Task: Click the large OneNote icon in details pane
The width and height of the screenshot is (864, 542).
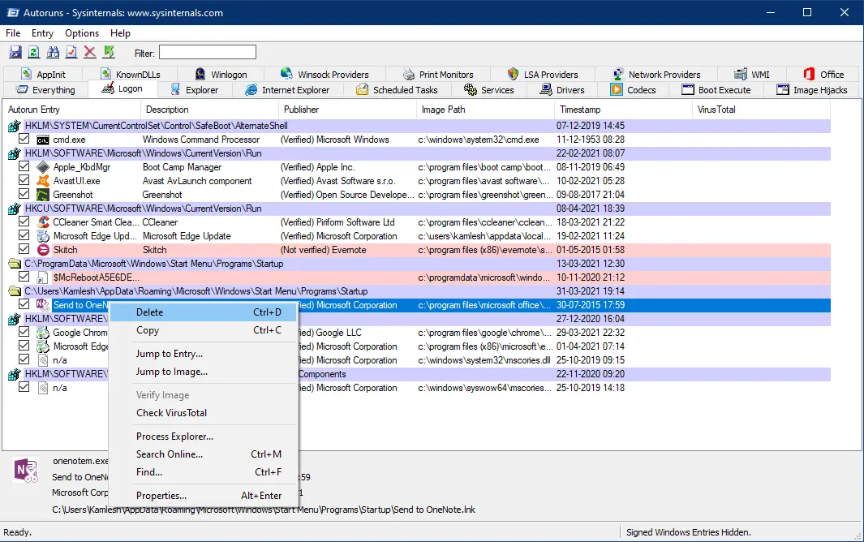Action: [25, 471]
